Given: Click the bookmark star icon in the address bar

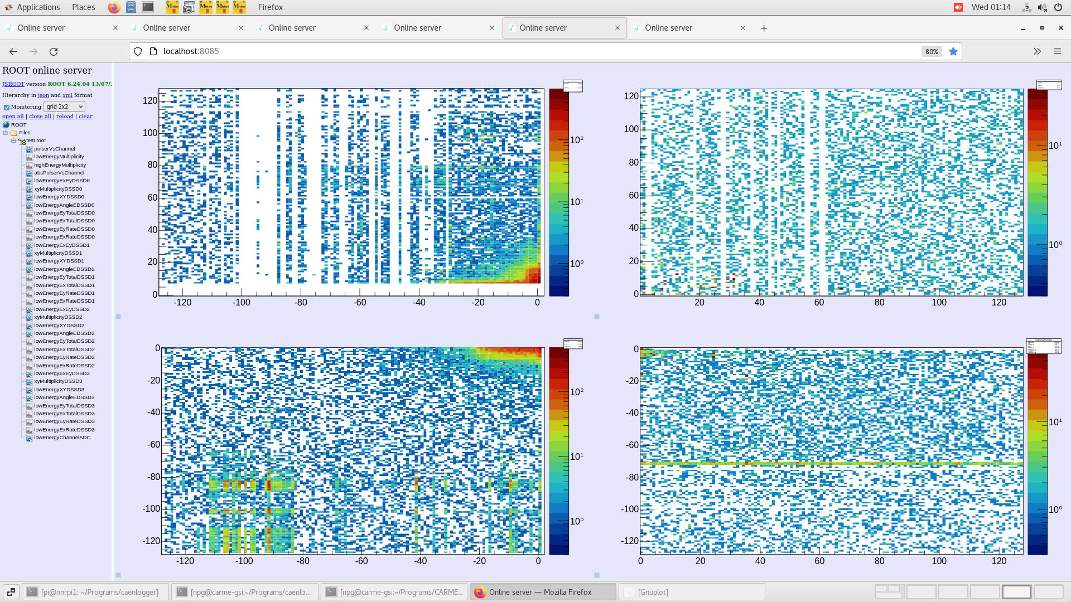Looking at the screenshot, I should [x=953, y=51].
